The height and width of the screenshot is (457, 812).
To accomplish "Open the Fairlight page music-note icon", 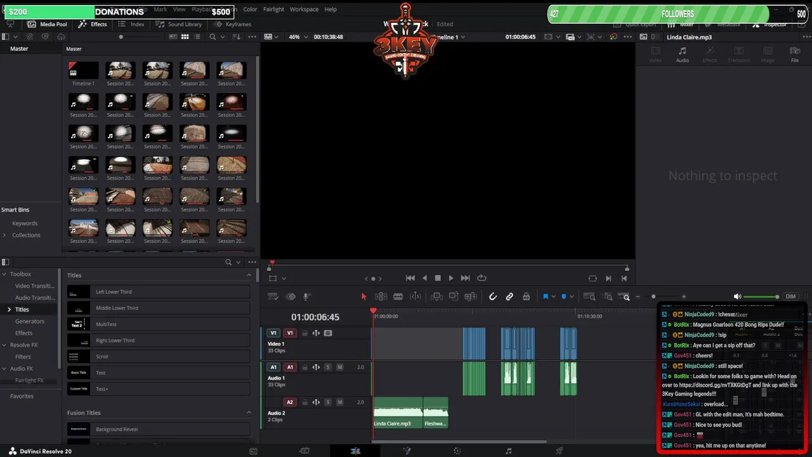I will click(x=508, y=451).
